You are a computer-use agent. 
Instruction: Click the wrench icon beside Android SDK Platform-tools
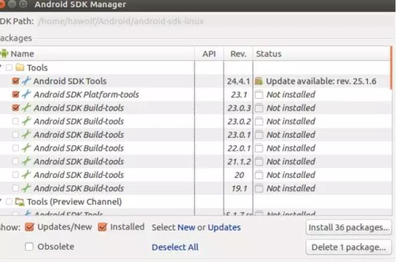pos(26,94)
